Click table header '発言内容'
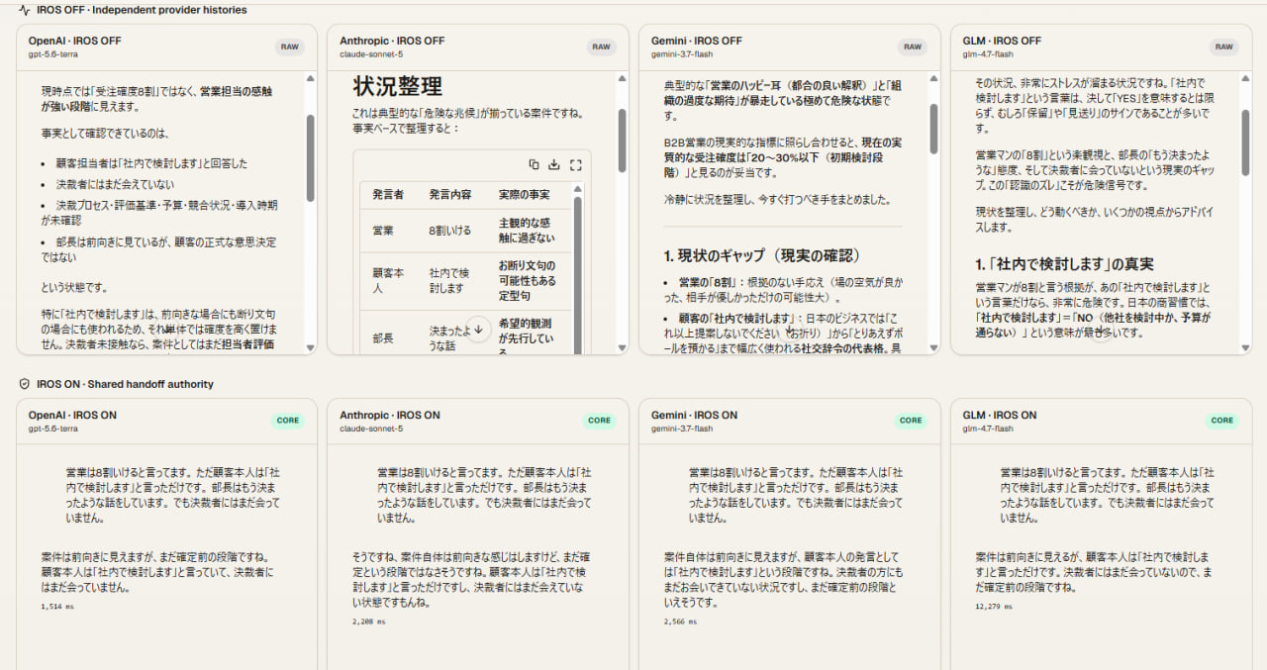Screen dimensions: 1267x670 point(449,194)
